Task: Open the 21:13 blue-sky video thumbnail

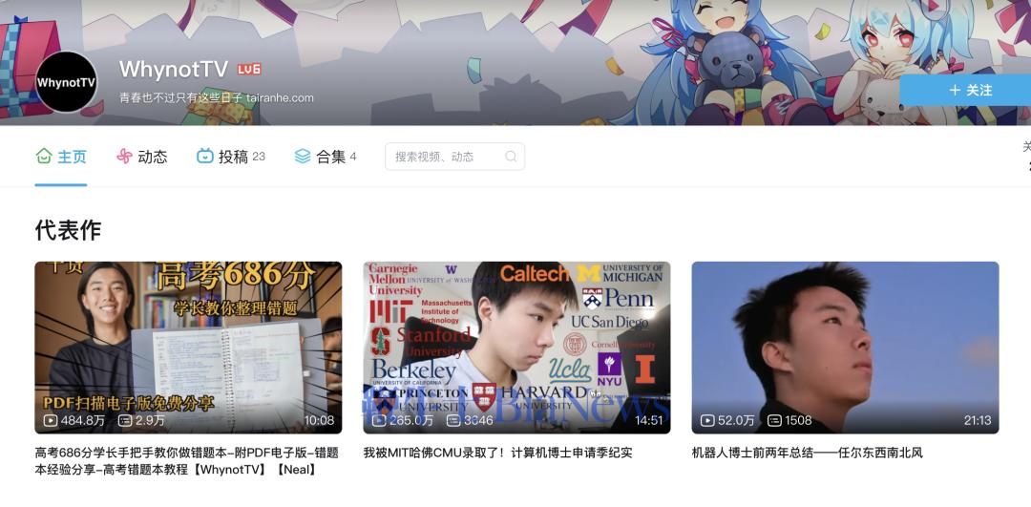Action: coord(845,348)
